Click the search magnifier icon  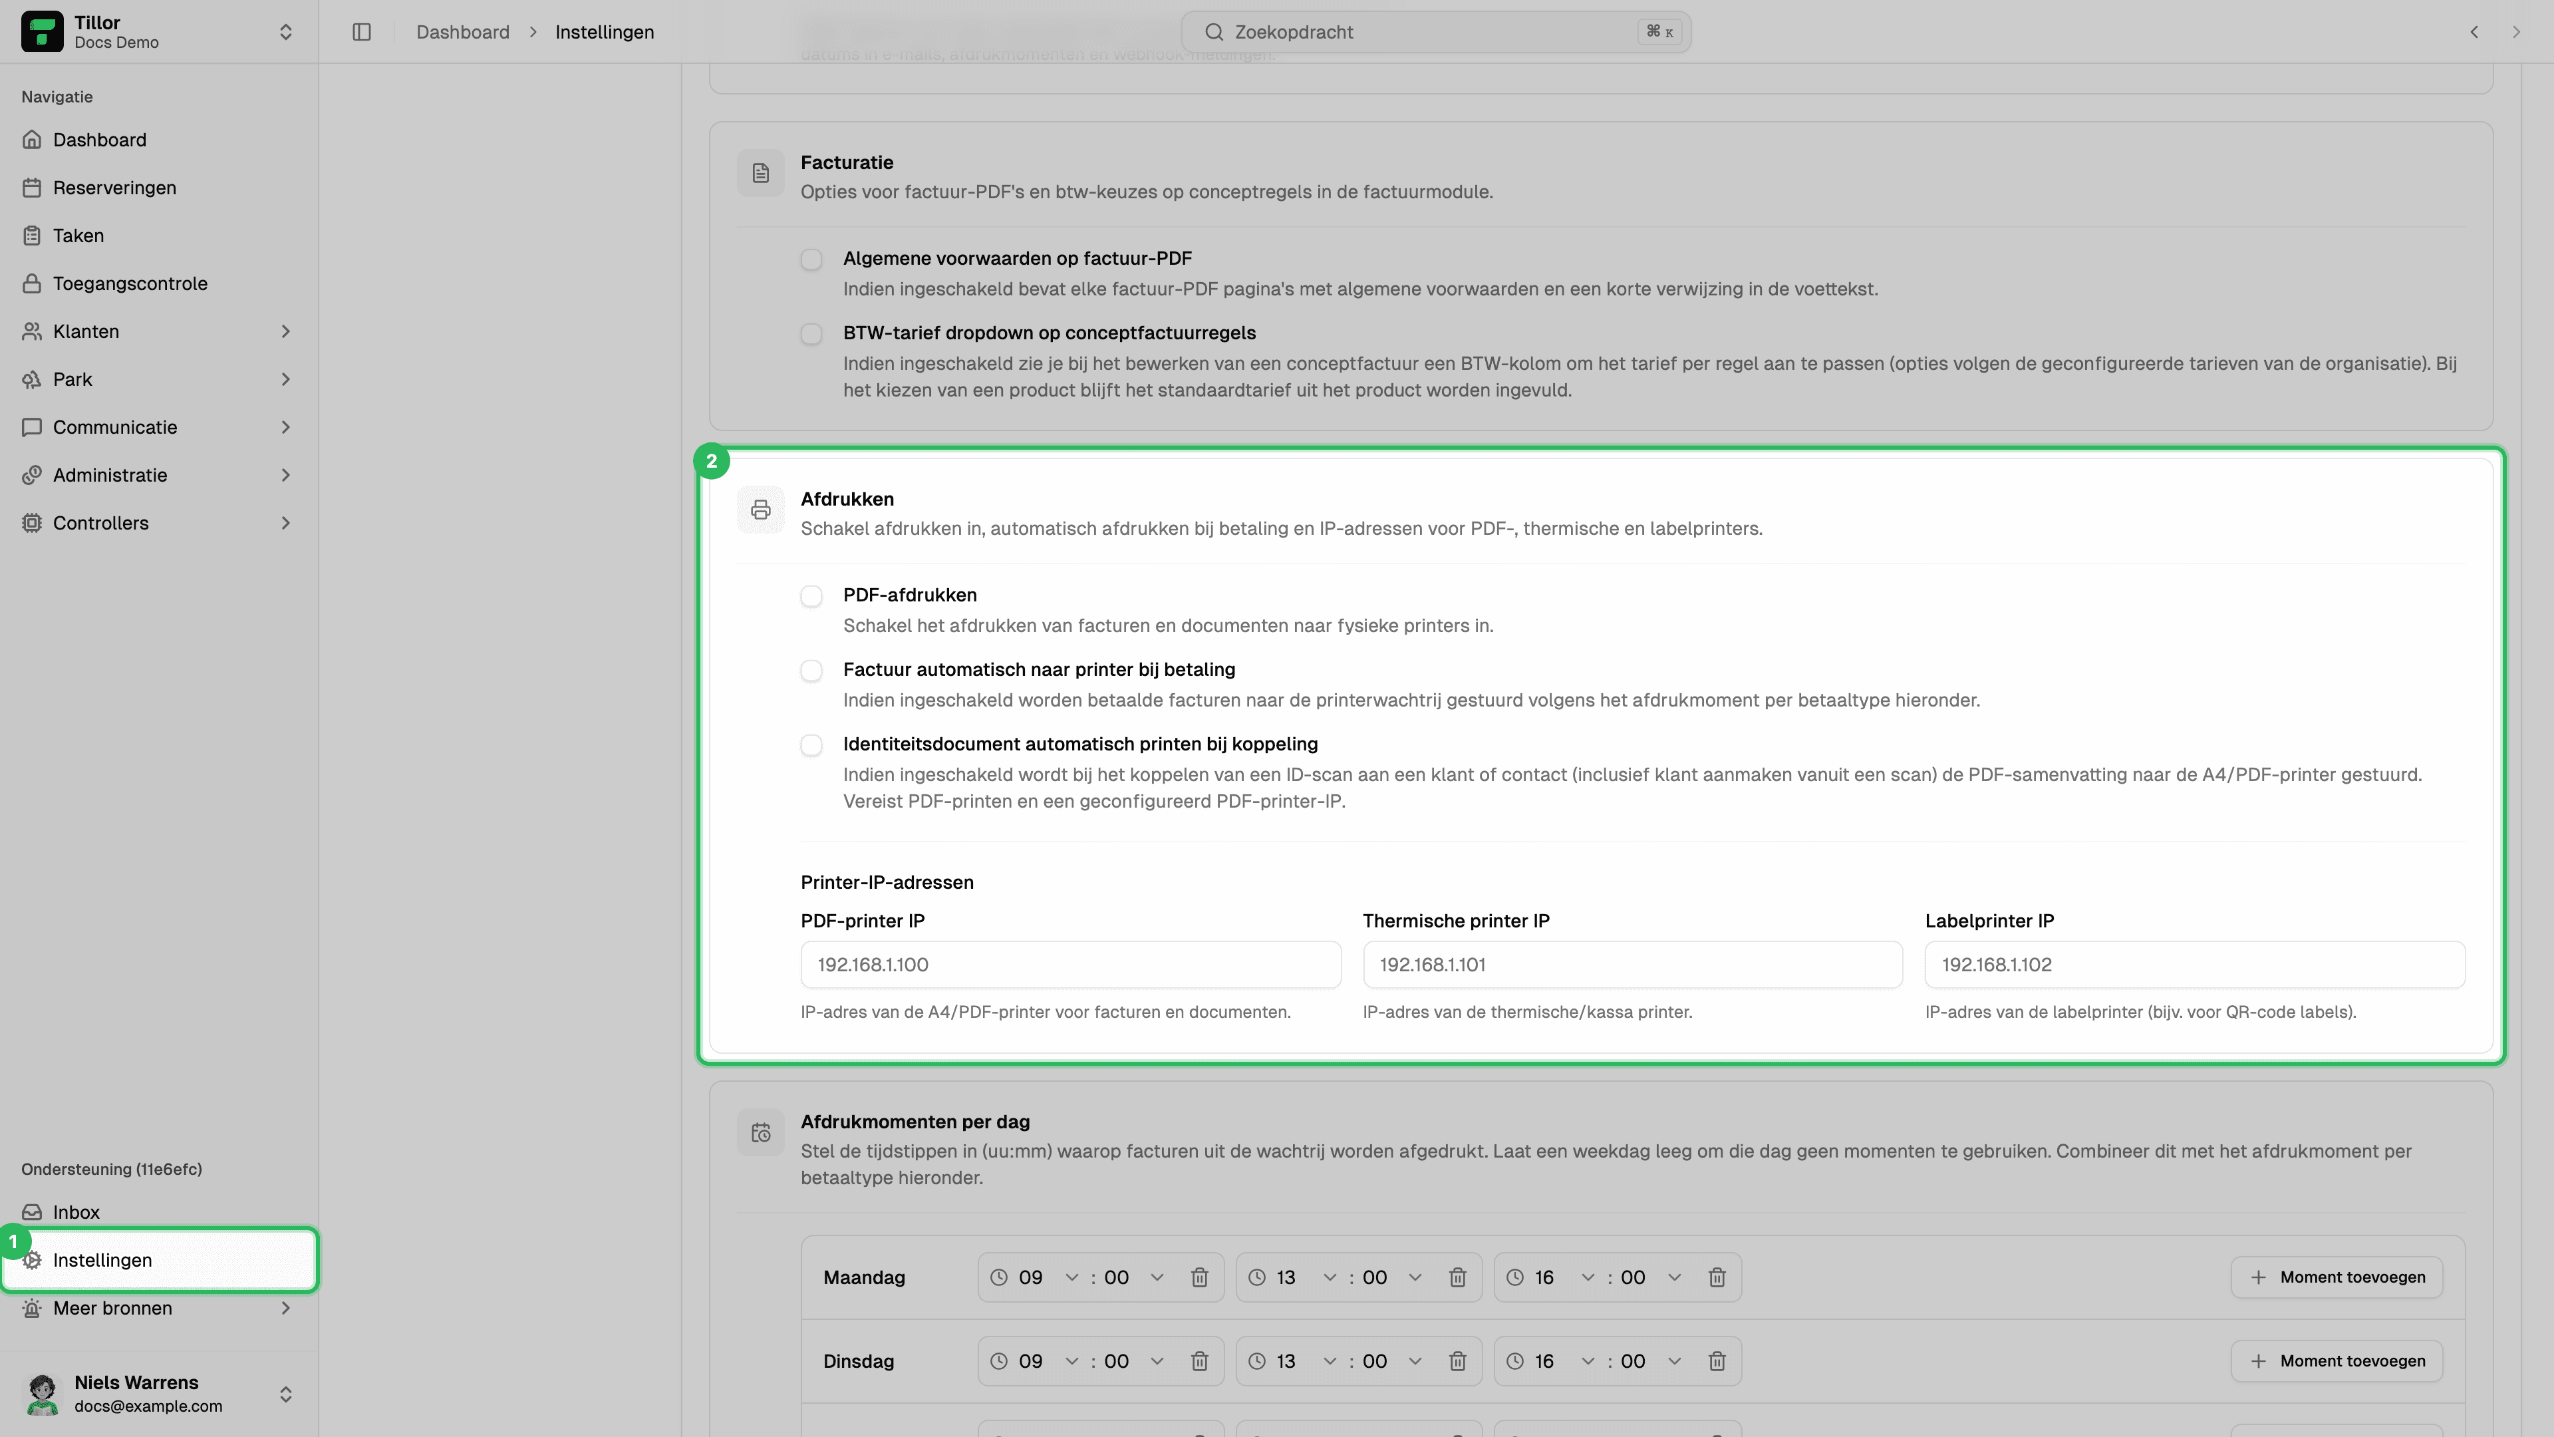[1214, 32]
